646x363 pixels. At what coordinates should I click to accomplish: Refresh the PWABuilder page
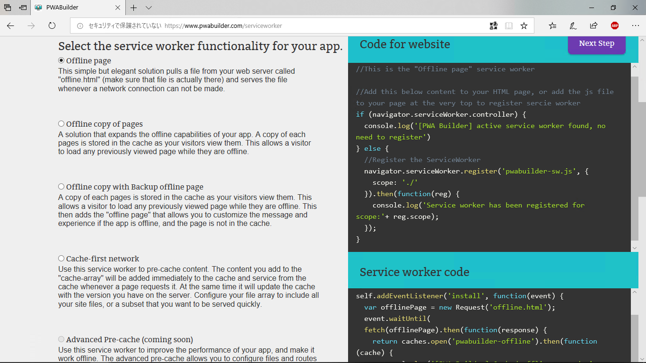(52, 26)
